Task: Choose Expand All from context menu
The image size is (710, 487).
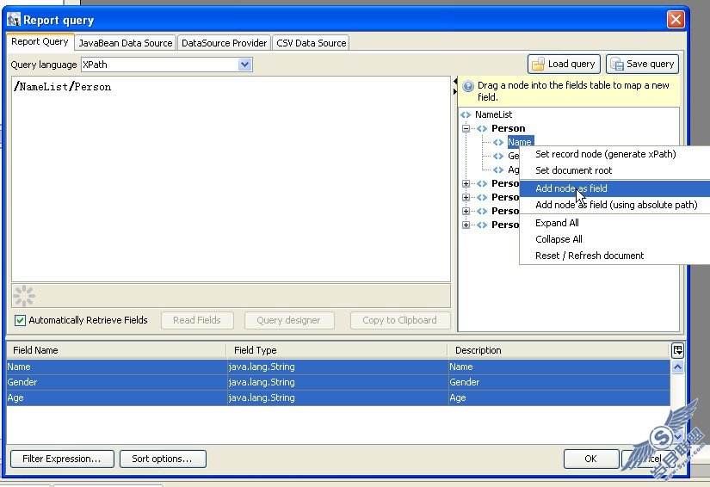Action: coord(614,223)
